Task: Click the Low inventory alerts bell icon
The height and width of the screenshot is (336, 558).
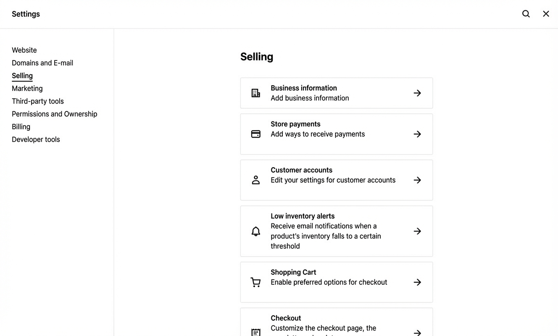Action: (256, 231)
